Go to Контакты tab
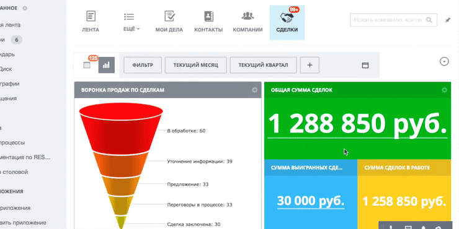This screenshot has width=459, height=229. click(208, 22)
